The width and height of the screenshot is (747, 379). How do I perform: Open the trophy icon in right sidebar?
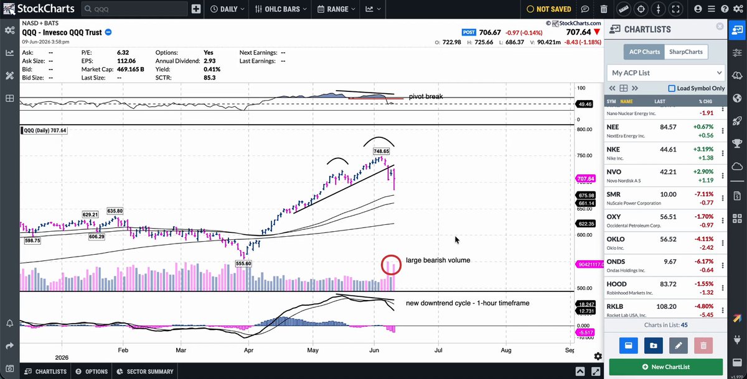coord(738,144)
